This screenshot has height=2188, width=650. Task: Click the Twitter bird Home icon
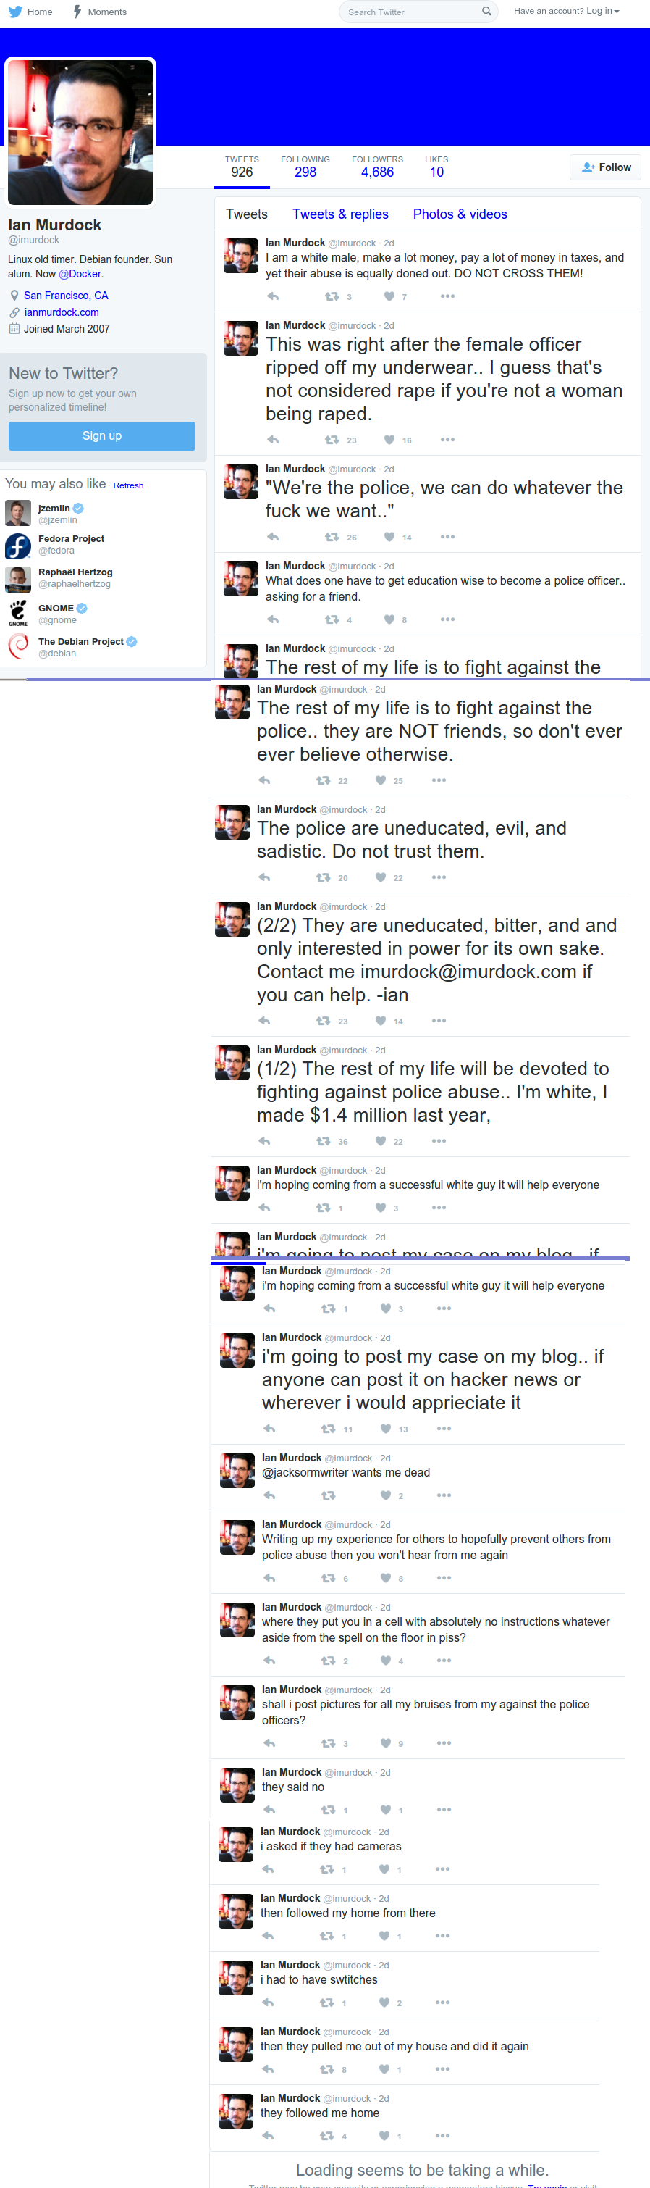[x=14, y=12]
